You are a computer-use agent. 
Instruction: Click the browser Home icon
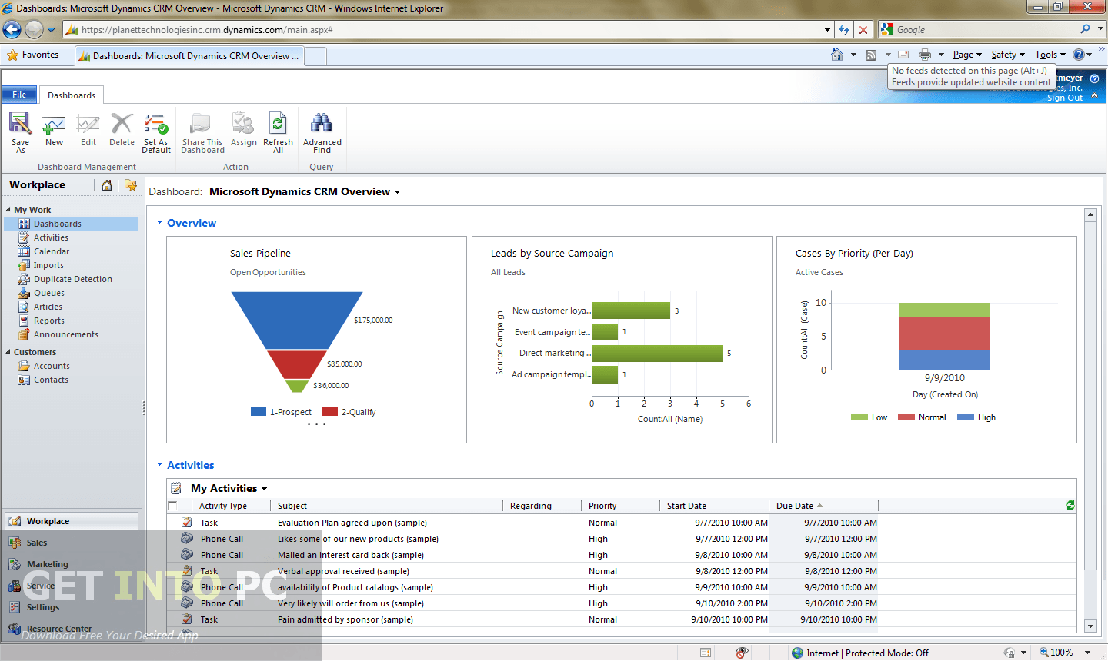click(837, 55)
